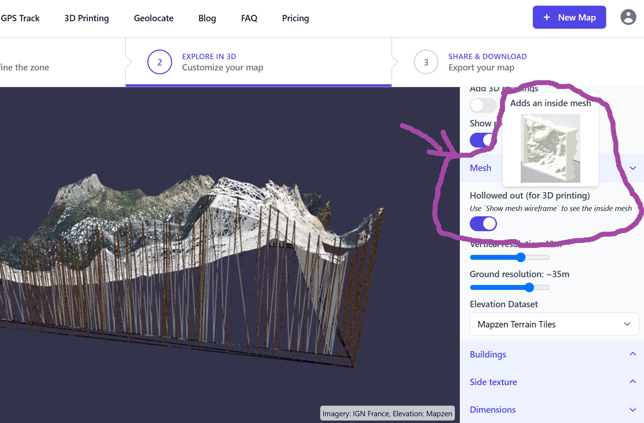
Task: Toggle the Show mesh wireframe switch
Action: pos(483,140)
